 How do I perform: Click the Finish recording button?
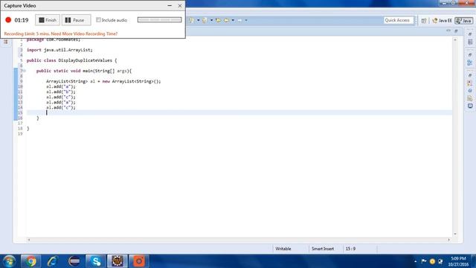click(x=48, y=20)
